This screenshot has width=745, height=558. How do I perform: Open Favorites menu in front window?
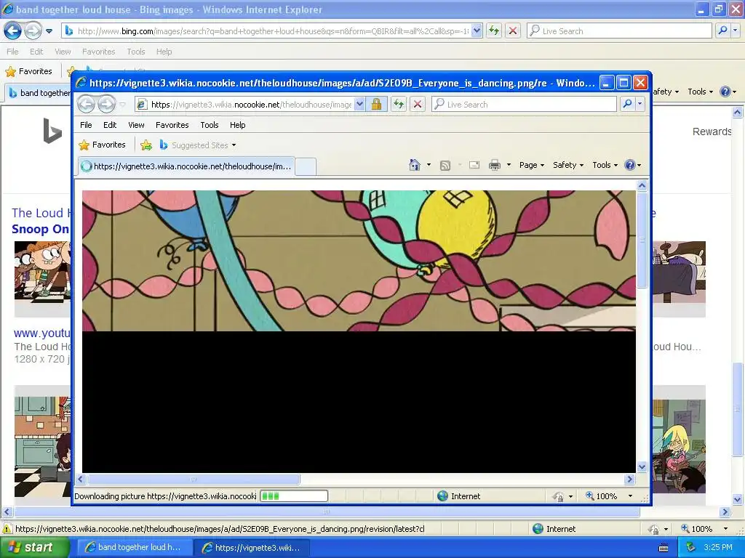(172, 125)
